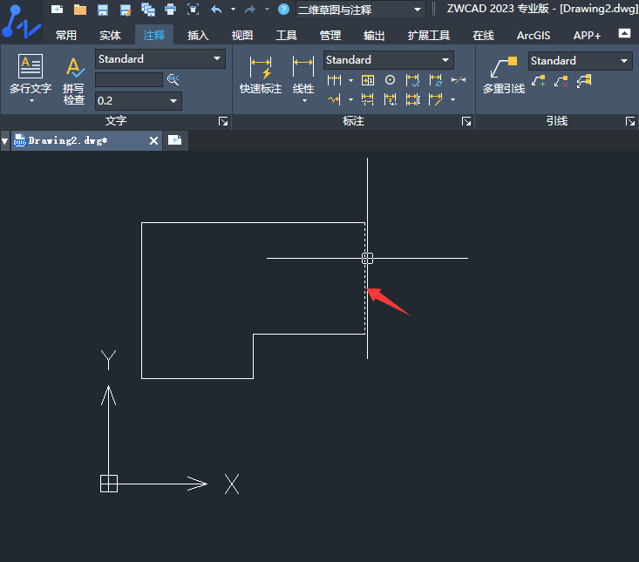Screen dimensions: 639x562
Task: Run 拼写检查 spell check
Action: tap(74, 81)
